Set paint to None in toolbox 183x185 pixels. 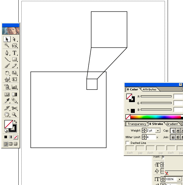[16, 137]
